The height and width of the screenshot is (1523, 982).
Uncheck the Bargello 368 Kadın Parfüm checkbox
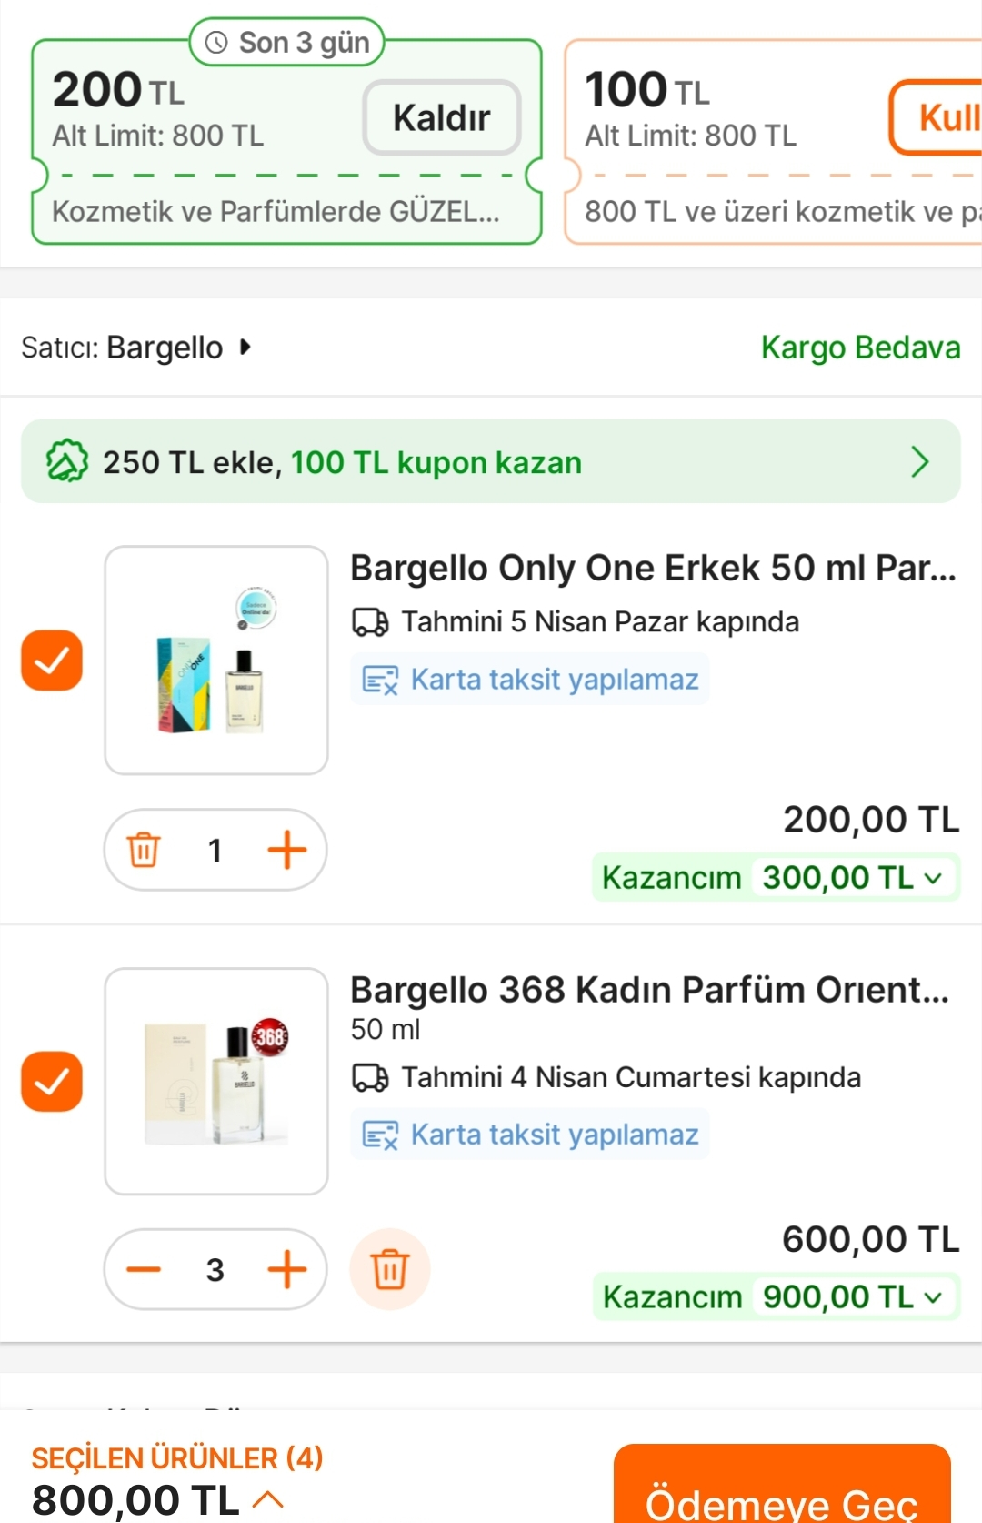pyautogui.click(x=52, y=1082)
